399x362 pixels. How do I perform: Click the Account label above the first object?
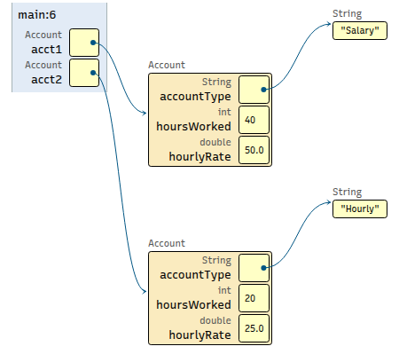[x=167, y=65]
